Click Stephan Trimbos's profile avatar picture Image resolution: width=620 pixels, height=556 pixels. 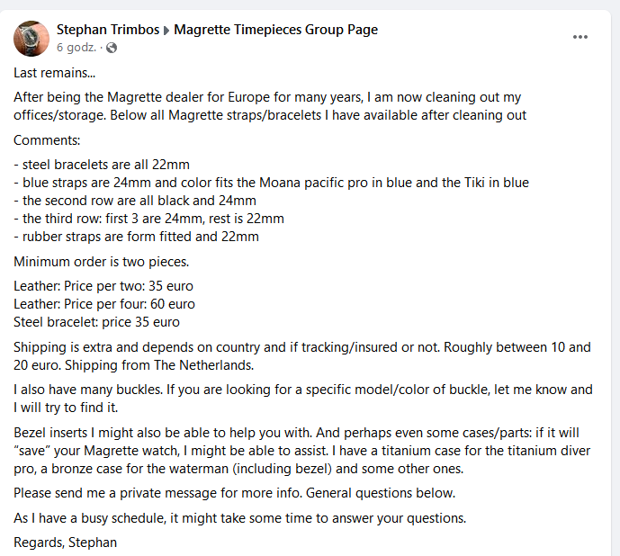31,39
